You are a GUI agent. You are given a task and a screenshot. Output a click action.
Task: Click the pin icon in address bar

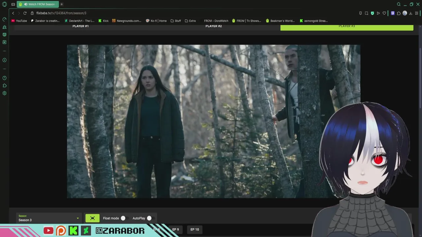pos(360,13)
